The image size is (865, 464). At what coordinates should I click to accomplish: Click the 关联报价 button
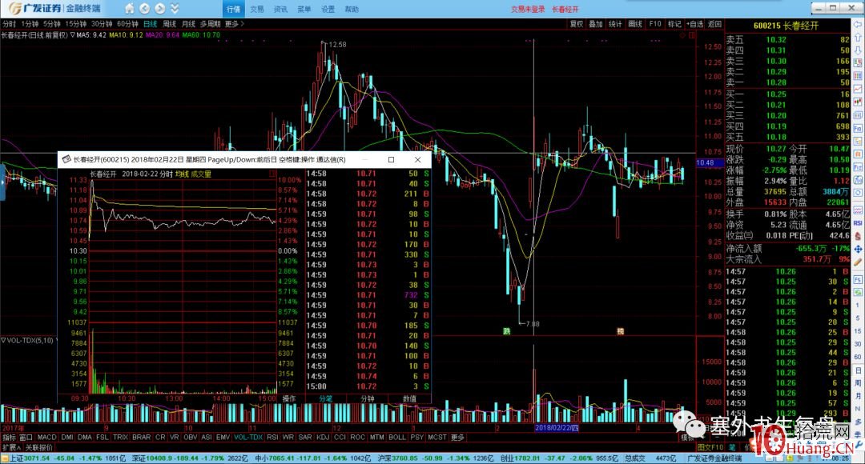click(x=38, y=447)
